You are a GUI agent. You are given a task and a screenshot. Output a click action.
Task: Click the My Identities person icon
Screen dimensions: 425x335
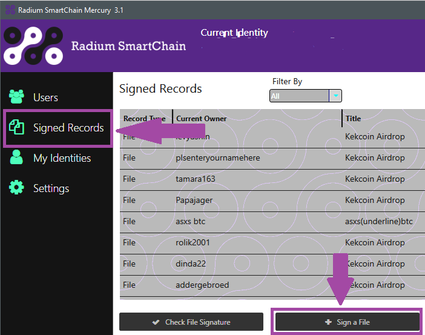[x=16, y=157]
